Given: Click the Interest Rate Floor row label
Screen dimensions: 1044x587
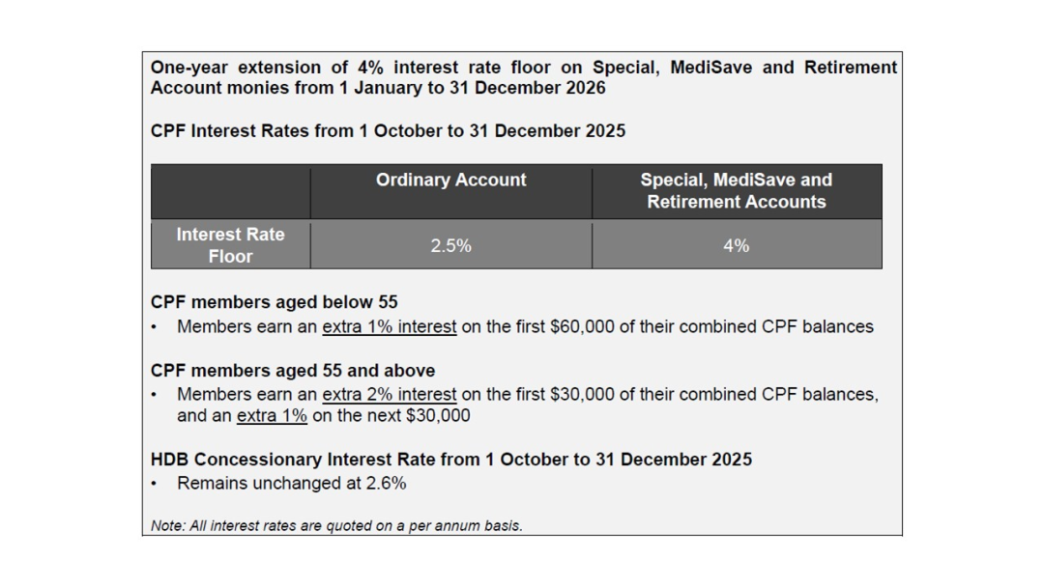Looking at the screenshot, I should coord(230,245).
